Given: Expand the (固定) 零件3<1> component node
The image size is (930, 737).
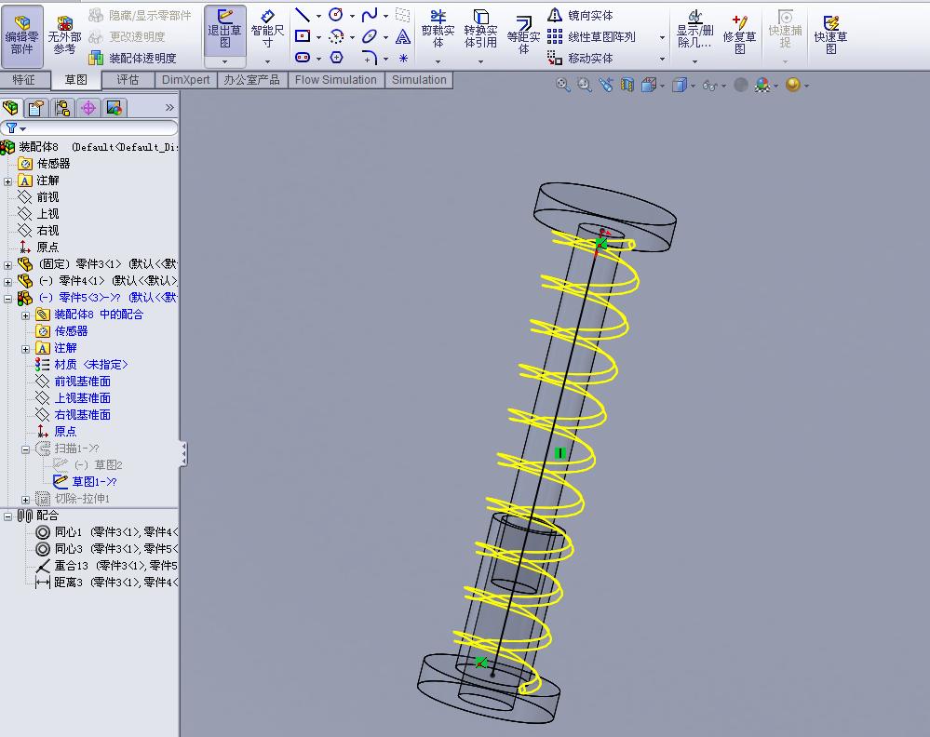Looking at the screenshot, I should (x=7, y=265).
